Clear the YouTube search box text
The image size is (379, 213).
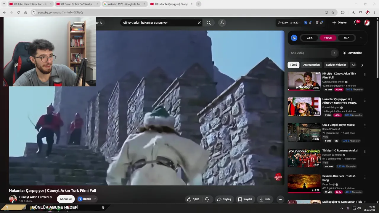[199, 23]
